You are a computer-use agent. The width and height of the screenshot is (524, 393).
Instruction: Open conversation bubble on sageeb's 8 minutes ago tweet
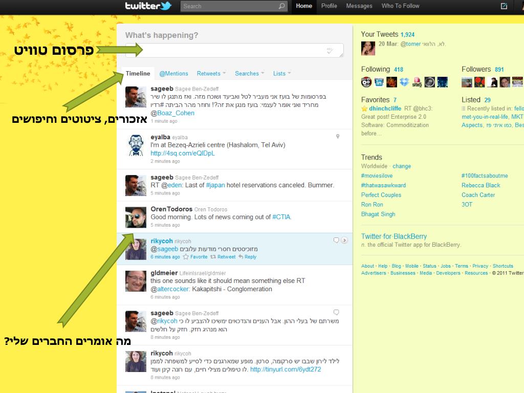tap(336, 313)
